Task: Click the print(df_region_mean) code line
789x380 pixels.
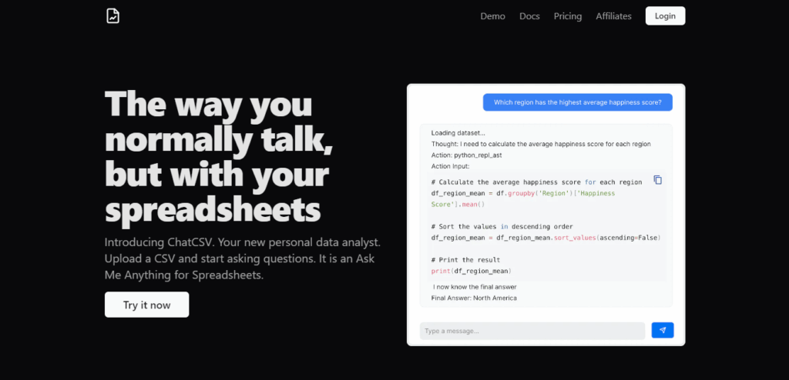Action: click(472, 271)
